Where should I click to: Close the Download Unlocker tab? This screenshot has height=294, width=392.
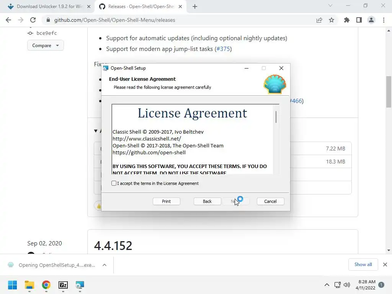[89, 7]
